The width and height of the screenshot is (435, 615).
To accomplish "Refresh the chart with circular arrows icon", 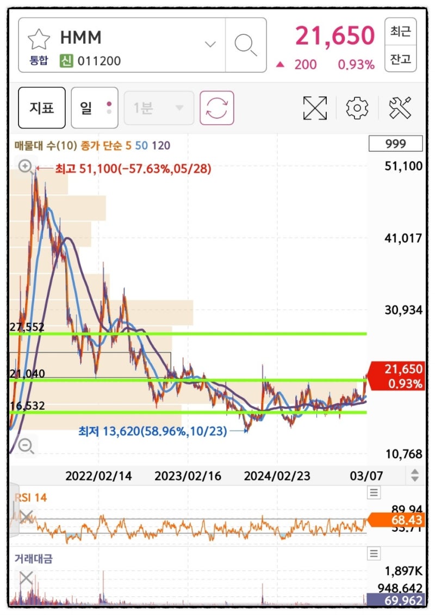I will [217, 107].
